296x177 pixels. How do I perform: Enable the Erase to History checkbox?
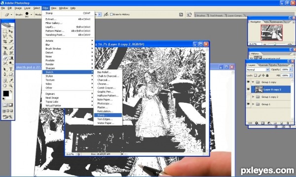pos(111,14)
